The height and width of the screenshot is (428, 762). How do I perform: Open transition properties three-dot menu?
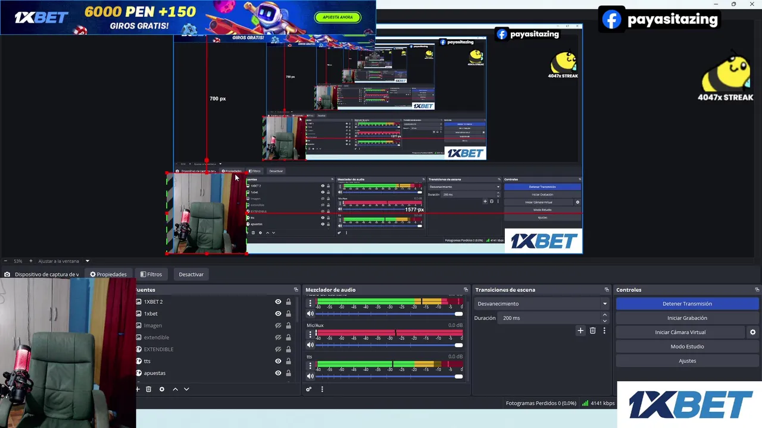tap(604, 331)
